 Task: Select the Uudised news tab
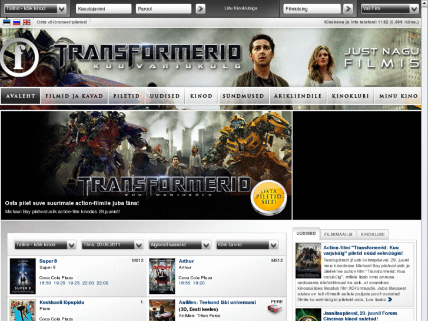pos(306,234)
